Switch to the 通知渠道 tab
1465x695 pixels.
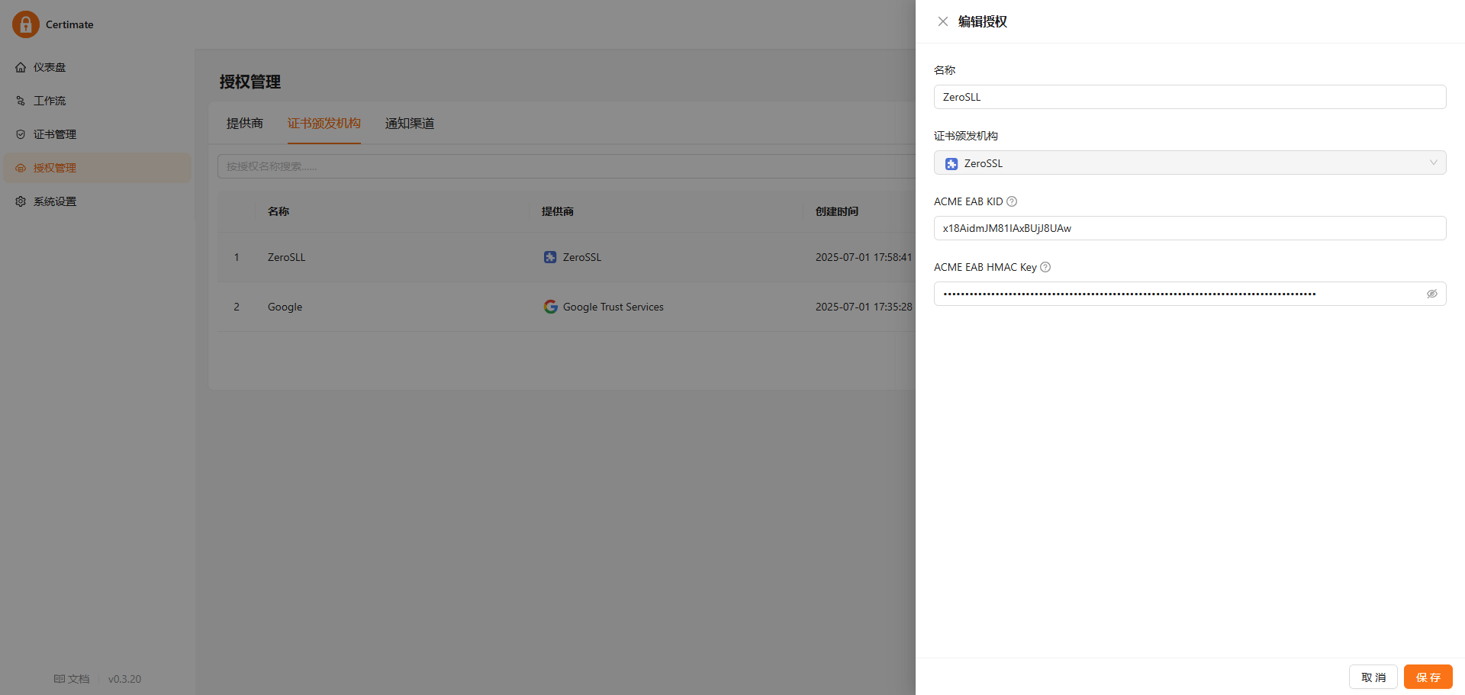pyautogui.click(x=410, y=123)
